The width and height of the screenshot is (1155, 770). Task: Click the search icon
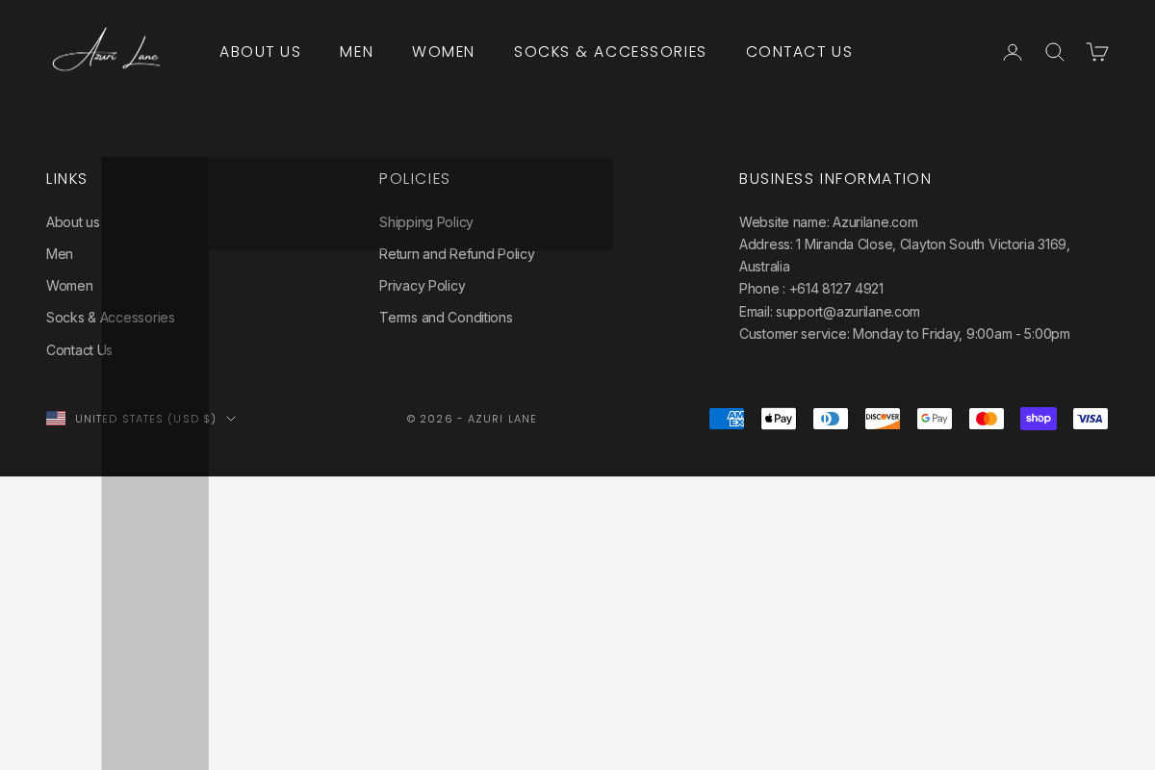coord(1055,52)
